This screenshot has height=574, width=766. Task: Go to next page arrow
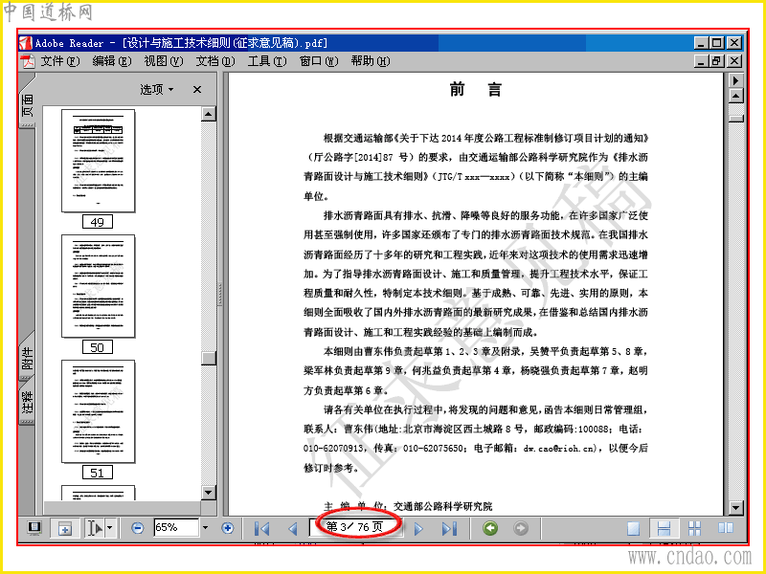(x=418, y=528)
